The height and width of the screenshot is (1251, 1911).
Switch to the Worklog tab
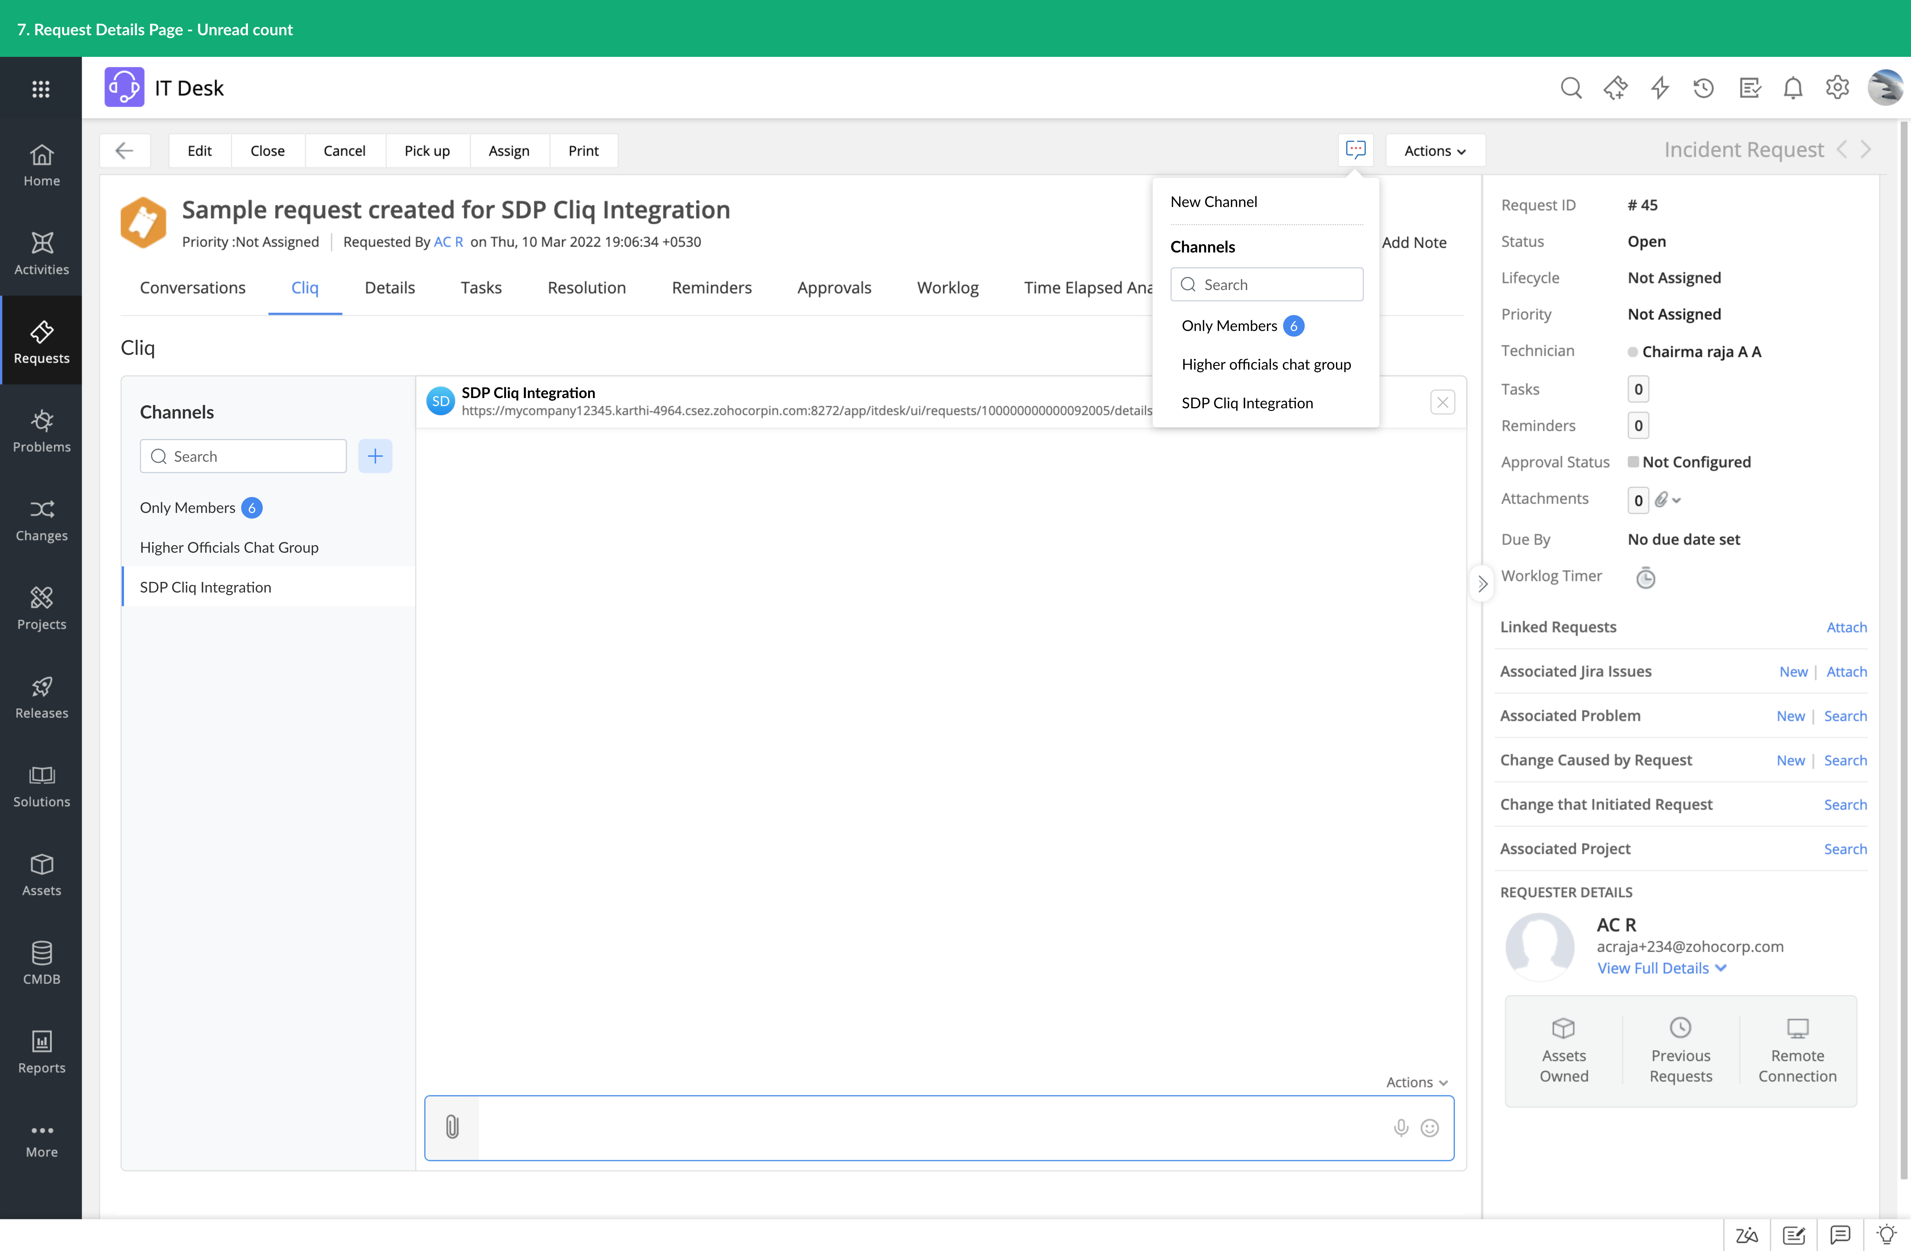click(x=948, y=287)
